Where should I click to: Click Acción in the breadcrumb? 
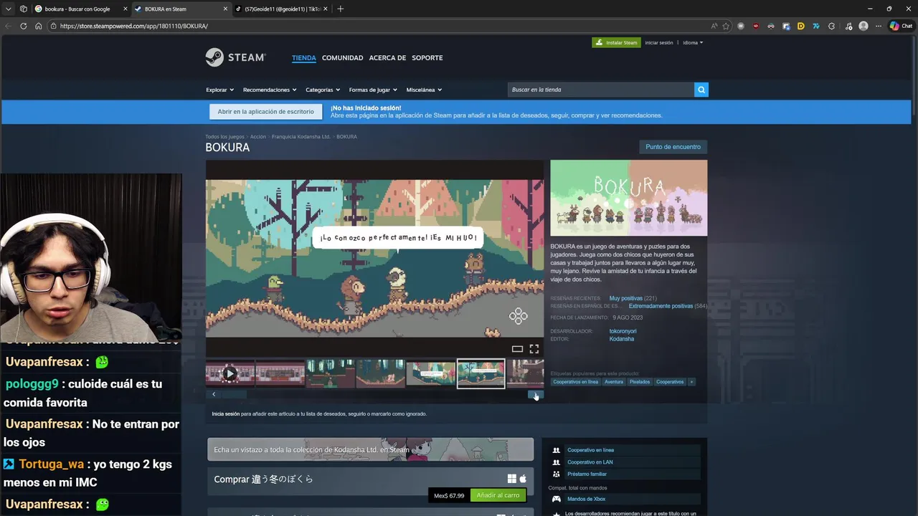point(258,136)
